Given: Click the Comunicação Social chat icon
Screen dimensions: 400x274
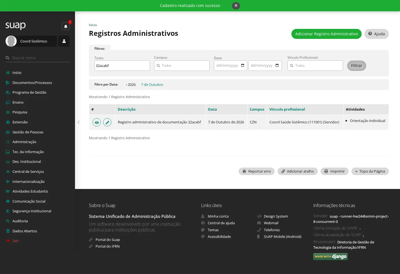Looking at the screenshot, I should click(x=8, y=201).
